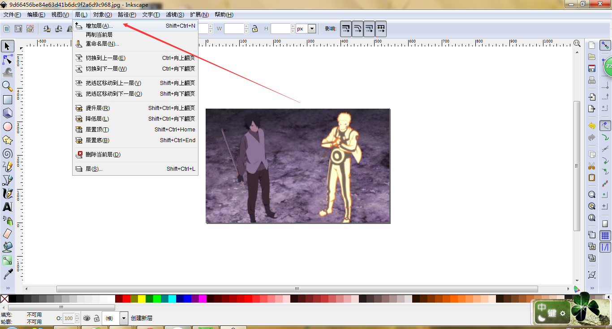Screen dimensions: 612x329
Task: Choose 增加层(A)... from the layer menu
Action: (x=99, y=26)
